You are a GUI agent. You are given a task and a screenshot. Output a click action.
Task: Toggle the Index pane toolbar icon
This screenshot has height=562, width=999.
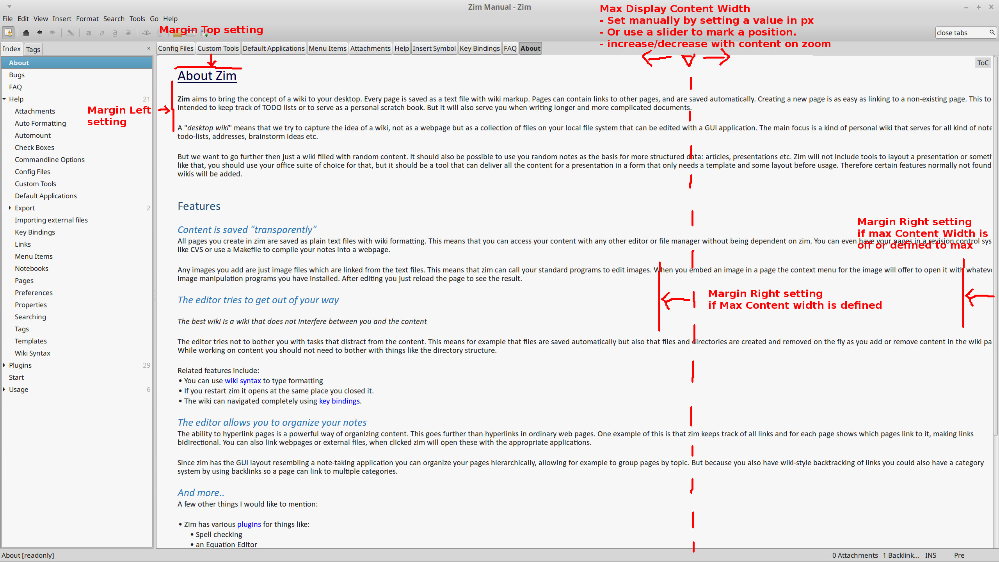pos(8,32)
